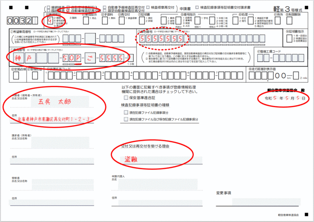Check the 検査記録事項等証明書交付請求書 checkbox
The height and width of the screenshot is (222, 314).
pos(197,7)
